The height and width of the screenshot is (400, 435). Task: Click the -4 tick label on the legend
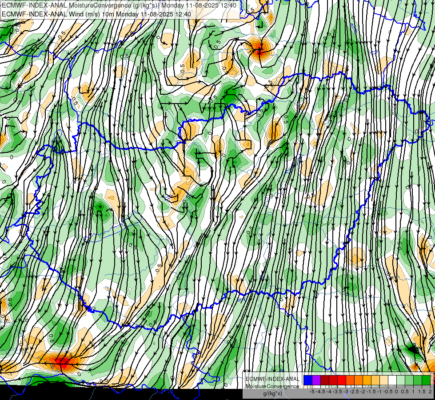[329, 392]
